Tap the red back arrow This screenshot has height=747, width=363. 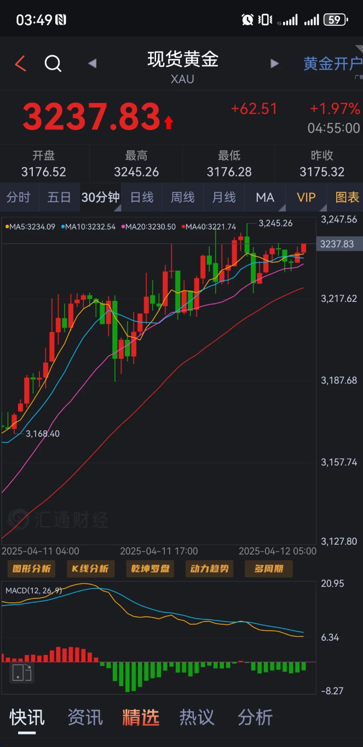(20, 64)
